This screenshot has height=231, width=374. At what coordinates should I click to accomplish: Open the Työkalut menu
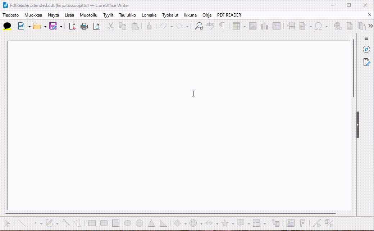tap(170, 15)
